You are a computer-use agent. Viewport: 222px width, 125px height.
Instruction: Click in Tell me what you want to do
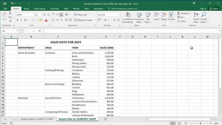(x=123, y=9)
